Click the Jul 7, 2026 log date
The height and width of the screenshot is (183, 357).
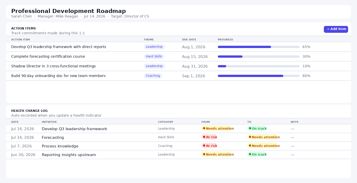pyautogui.click(x=21, y=146)
